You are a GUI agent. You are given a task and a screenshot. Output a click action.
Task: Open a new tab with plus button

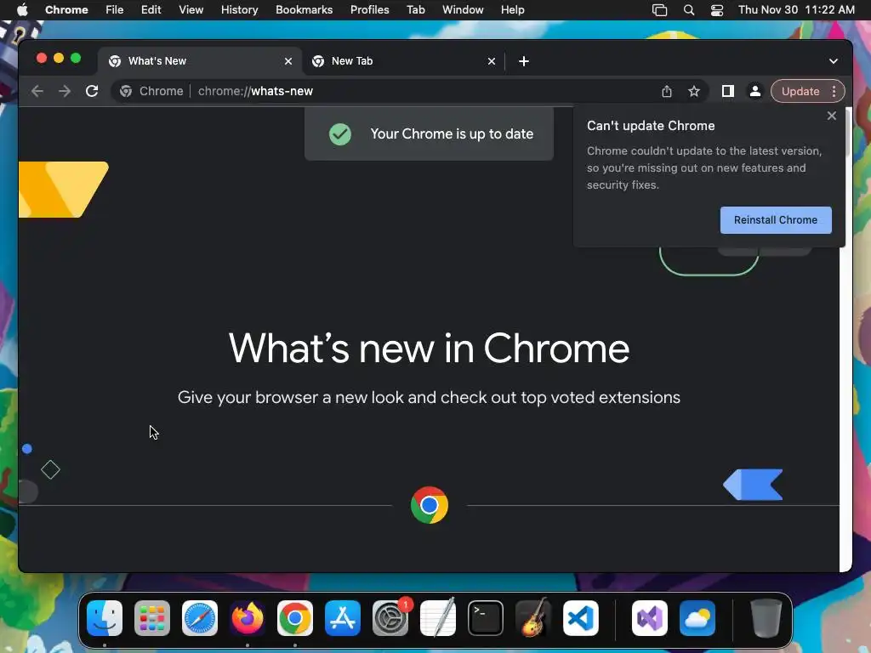click(524, 61)
